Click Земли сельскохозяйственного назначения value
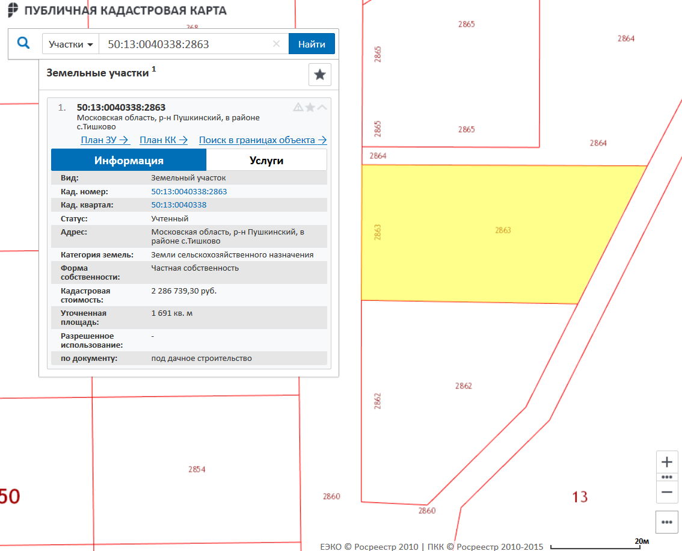Image resolution: width=682 pixels, height=551 pixels. pos(232,254)
